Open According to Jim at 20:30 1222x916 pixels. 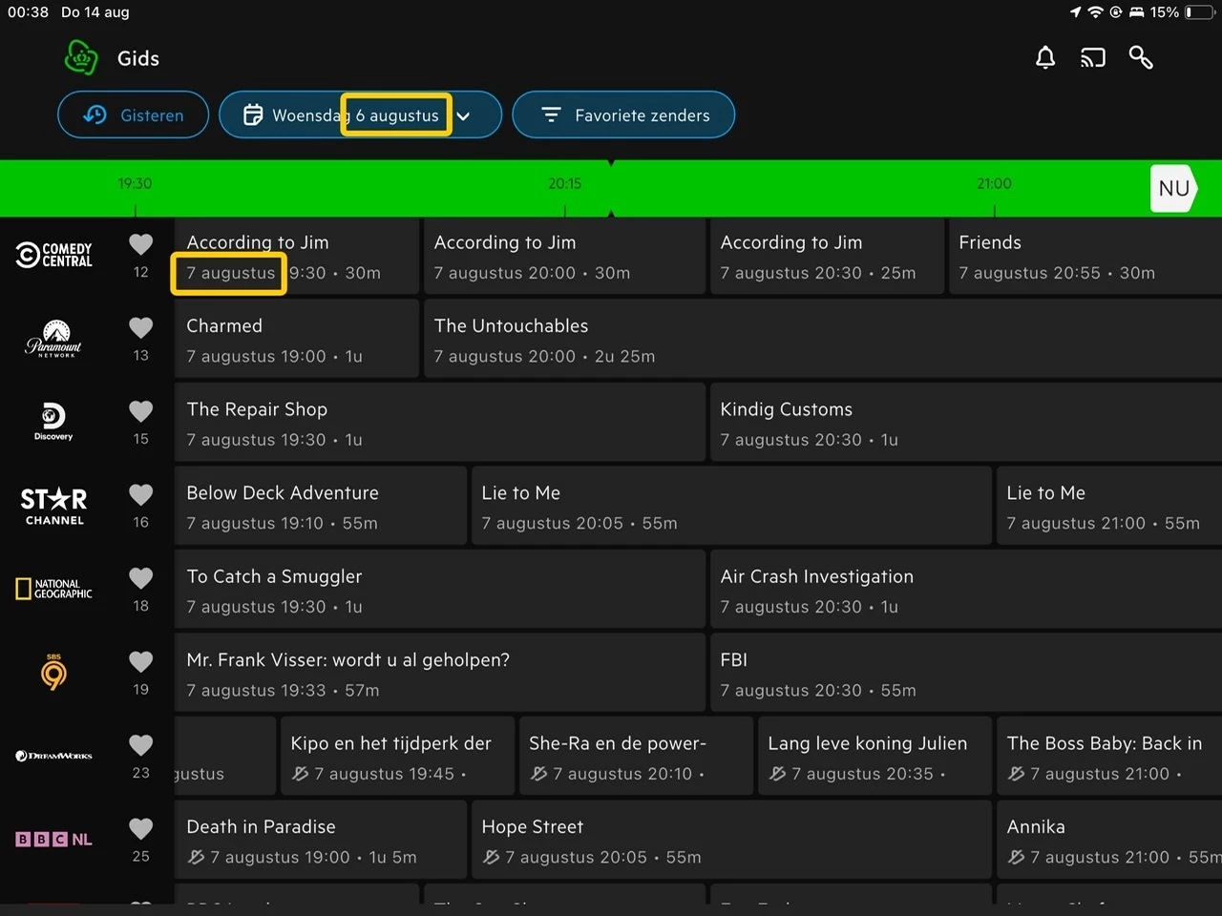pyautogui.click(x=827, y=257)
